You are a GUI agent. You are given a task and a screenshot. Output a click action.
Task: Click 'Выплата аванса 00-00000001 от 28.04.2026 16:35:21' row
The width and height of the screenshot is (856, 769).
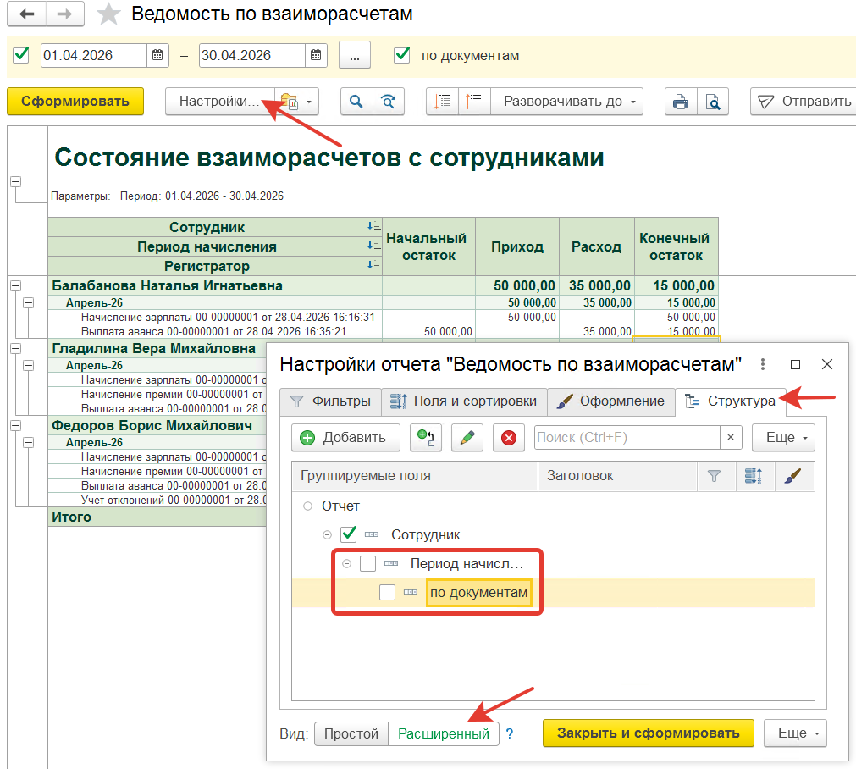[213, 331]
